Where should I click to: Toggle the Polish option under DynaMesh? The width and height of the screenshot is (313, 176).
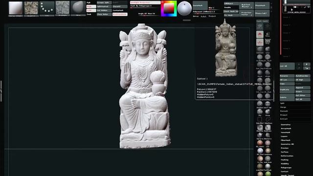tap(203, 16)
